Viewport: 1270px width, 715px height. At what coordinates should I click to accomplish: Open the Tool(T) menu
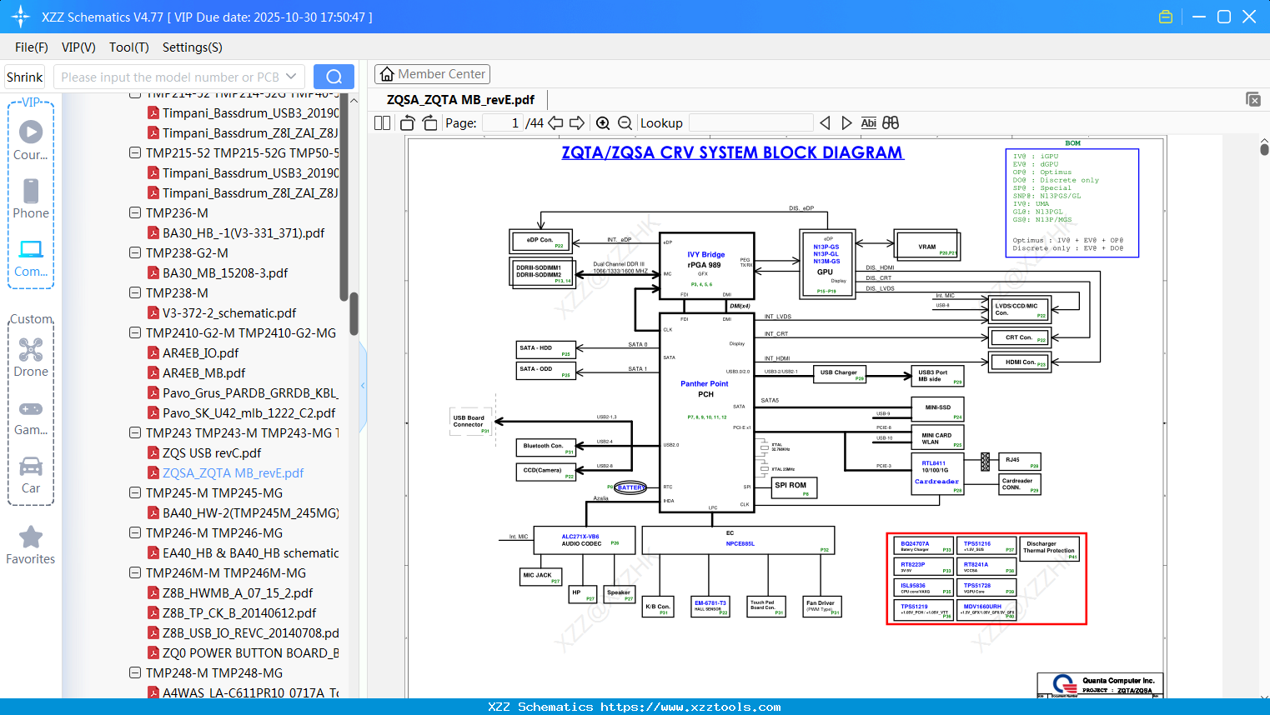[129, 47]
